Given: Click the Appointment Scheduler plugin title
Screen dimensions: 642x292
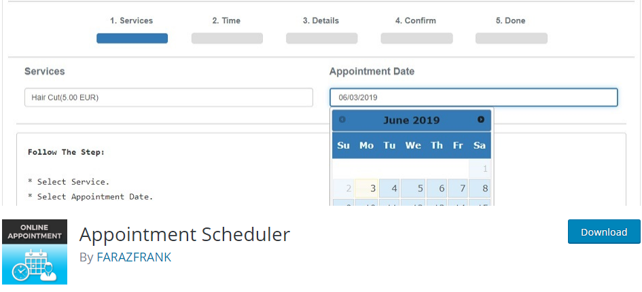Looking at the screenshot, I should coord(185,234).
